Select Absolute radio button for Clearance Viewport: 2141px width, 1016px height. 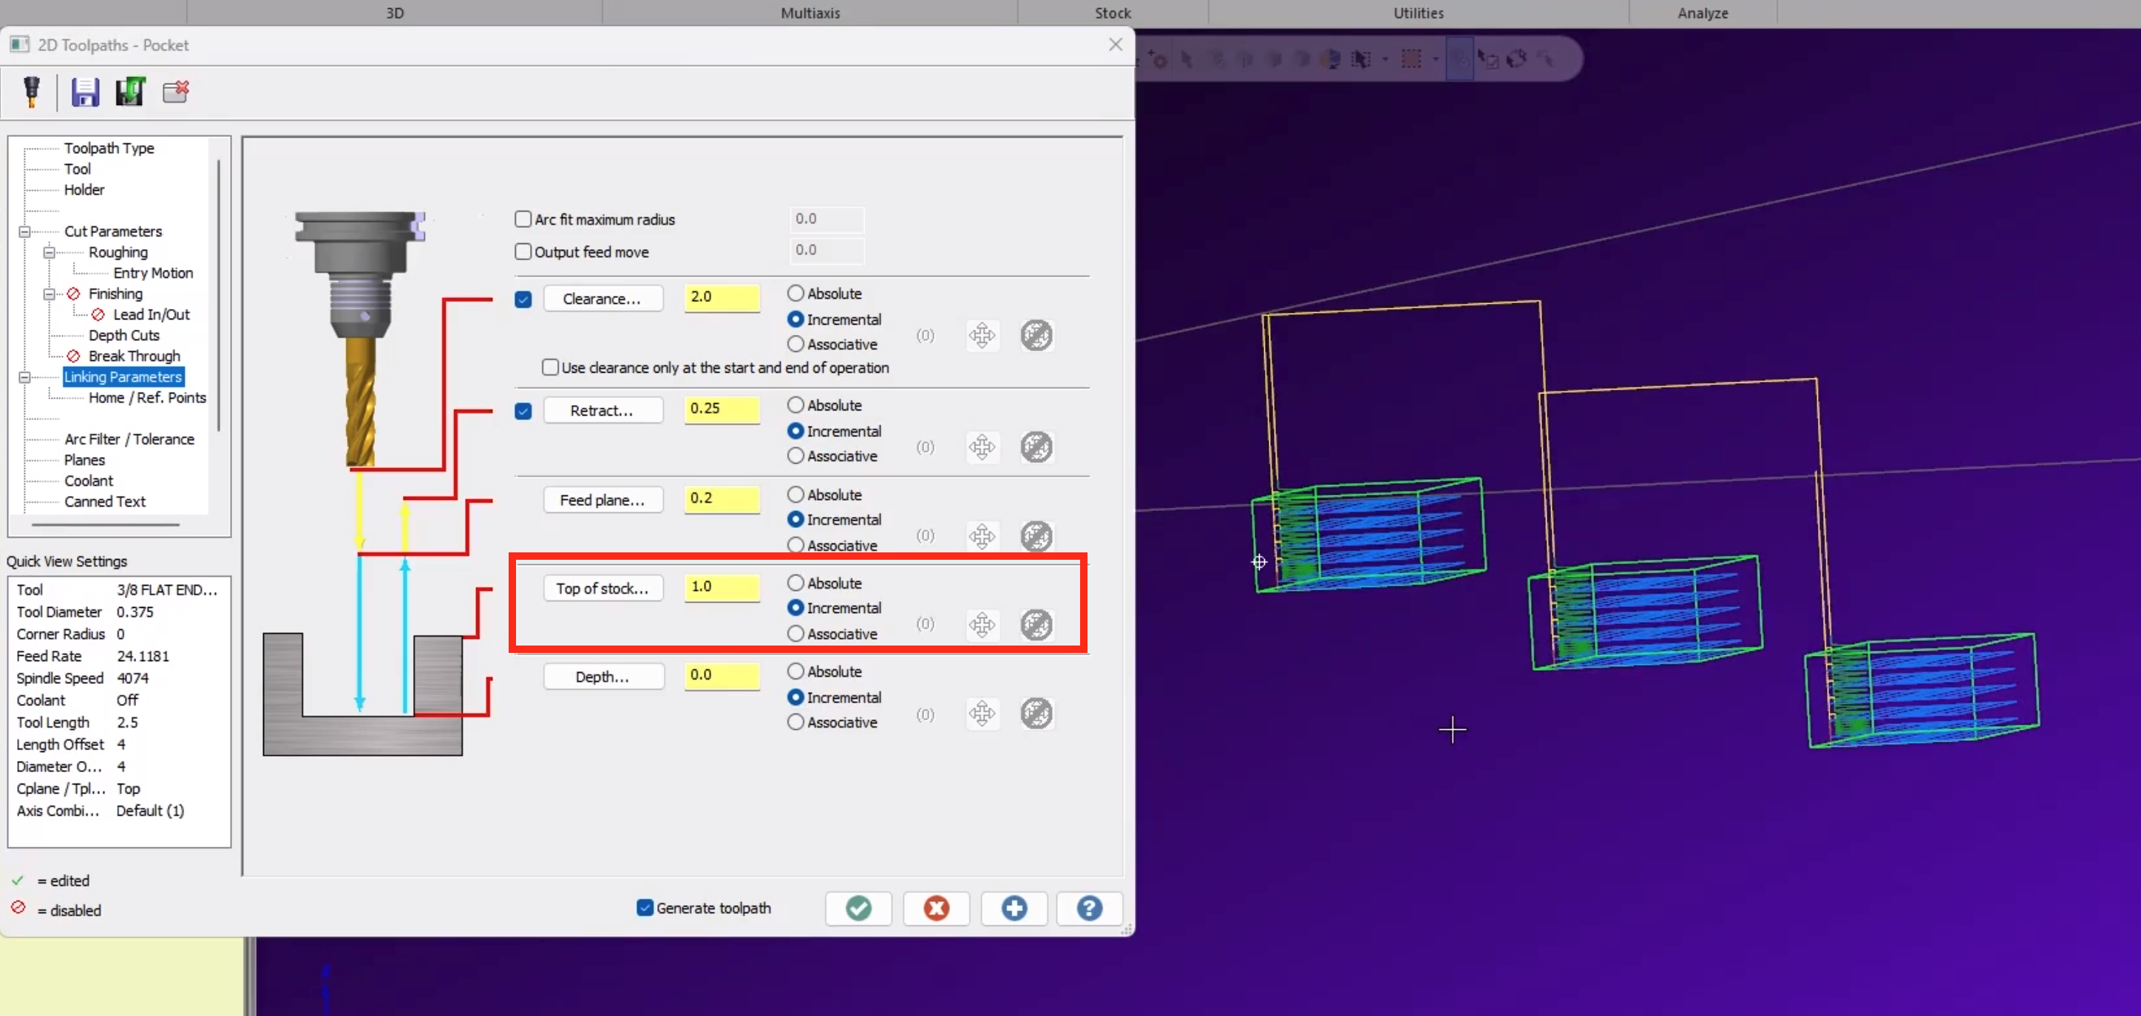point(796,292)
